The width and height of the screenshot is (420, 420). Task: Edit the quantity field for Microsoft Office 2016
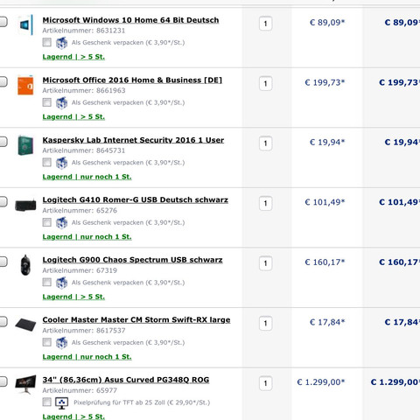(x=265, y=84)
